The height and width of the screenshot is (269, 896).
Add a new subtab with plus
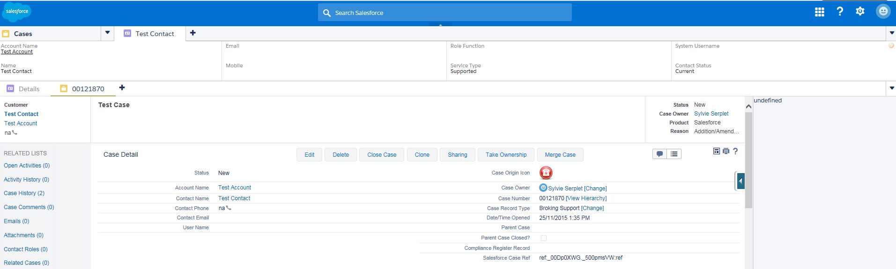point(122,87)
